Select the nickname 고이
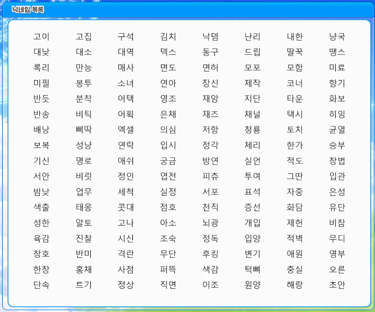The image size is (375, 312). point(41,37)
